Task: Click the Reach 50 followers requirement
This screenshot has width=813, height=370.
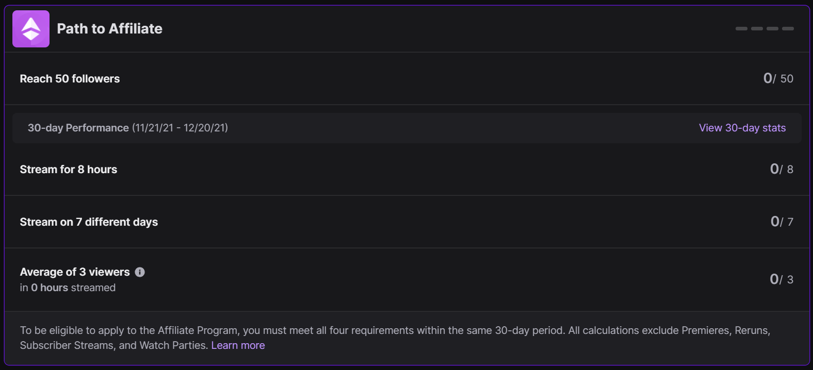Action: click(70, 79)
